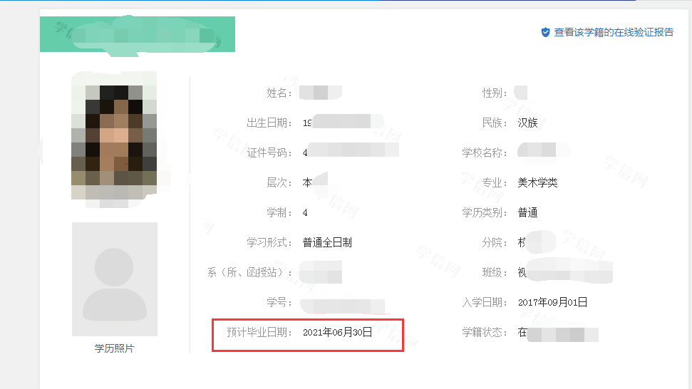Image resolution: width=692 pixels, height=389 pixels.
Task: Click the 学历照片 caption text
Action: pos(114,348)
